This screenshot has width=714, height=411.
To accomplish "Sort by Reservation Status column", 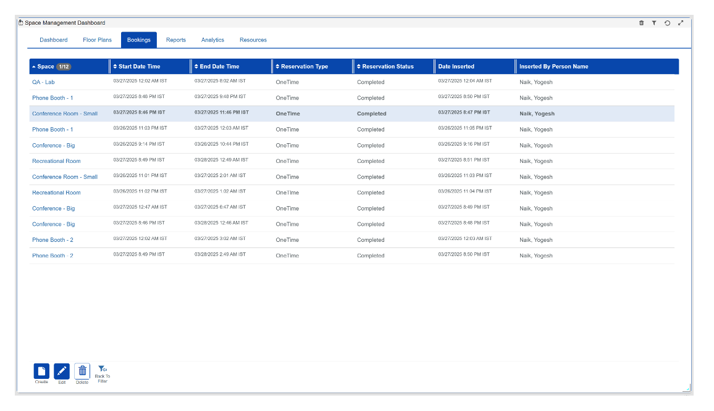I will [388, 67].
